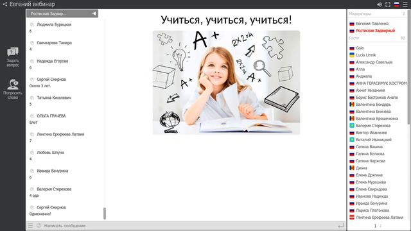Select guest Валентина Еничева

pyautogui.click(x=373, y=112)
